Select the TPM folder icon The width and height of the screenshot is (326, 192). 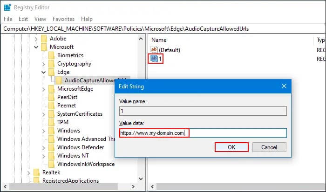51,122
